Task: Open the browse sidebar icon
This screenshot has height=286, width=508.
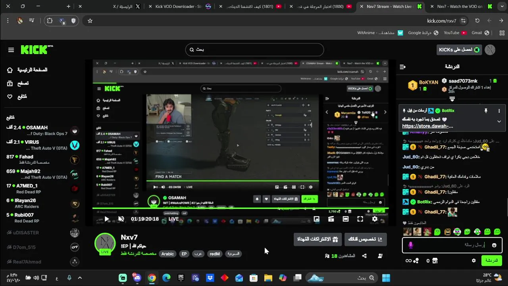Action: 10,83
